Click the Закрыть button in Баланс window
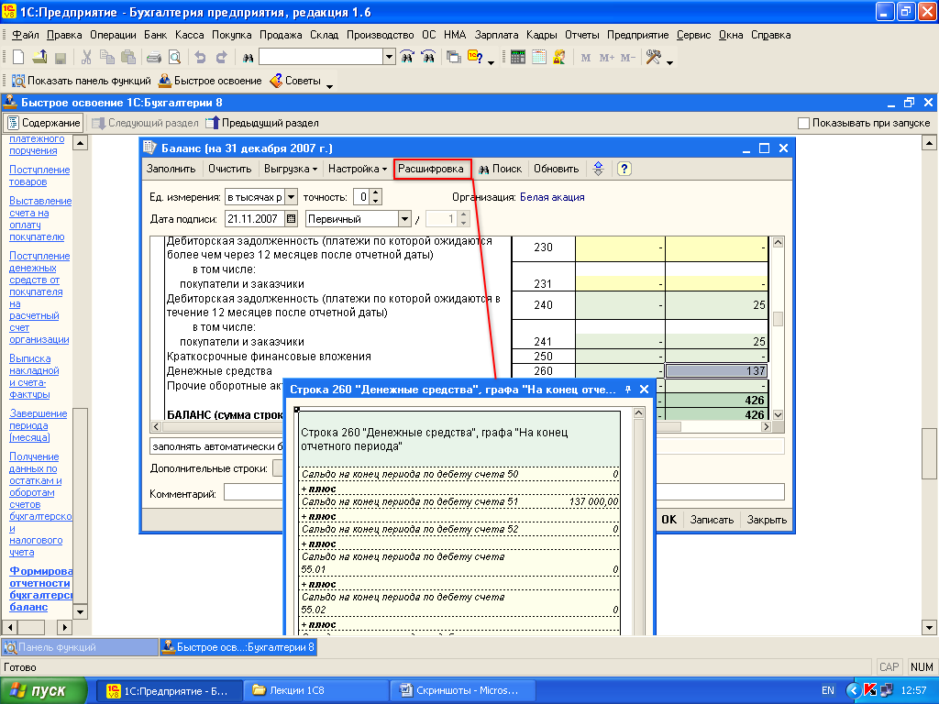 click(x=767, y=520)
